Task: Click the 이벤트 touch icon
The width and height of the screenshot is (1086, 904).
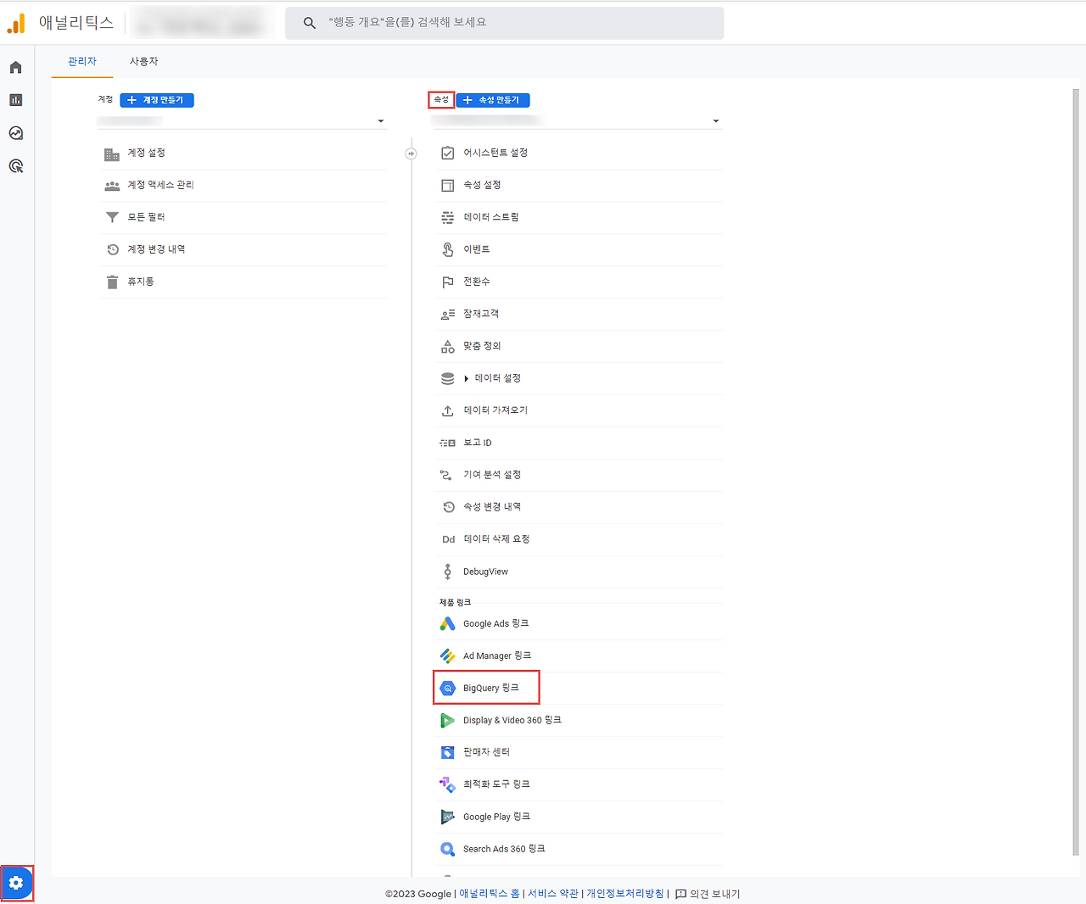Action: tap(448, 249)
